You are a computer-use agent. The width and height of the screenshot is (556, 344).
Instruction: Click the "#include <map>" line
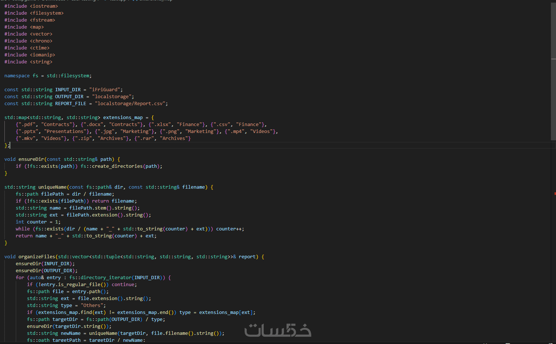pyautogui.click(x=24, y=27)
